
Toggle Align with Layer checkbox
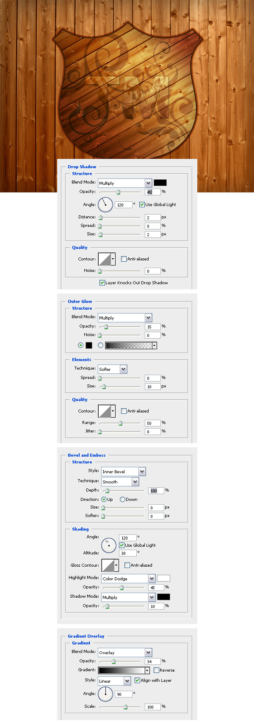137,680
